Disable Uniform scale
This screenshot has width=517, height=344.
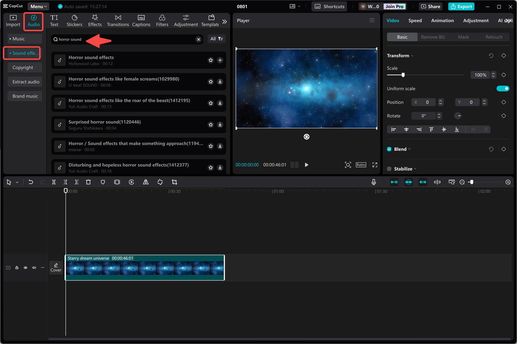coord(503,88)
